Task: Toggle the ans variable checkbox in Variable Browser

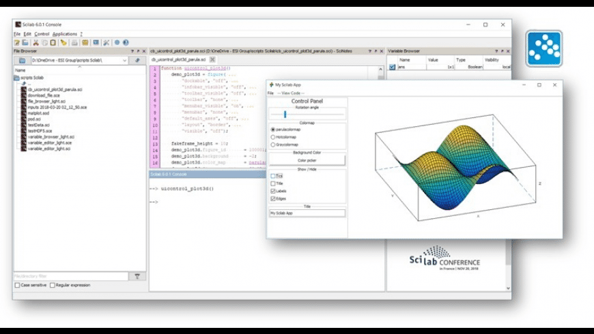Action: [392, 67]
